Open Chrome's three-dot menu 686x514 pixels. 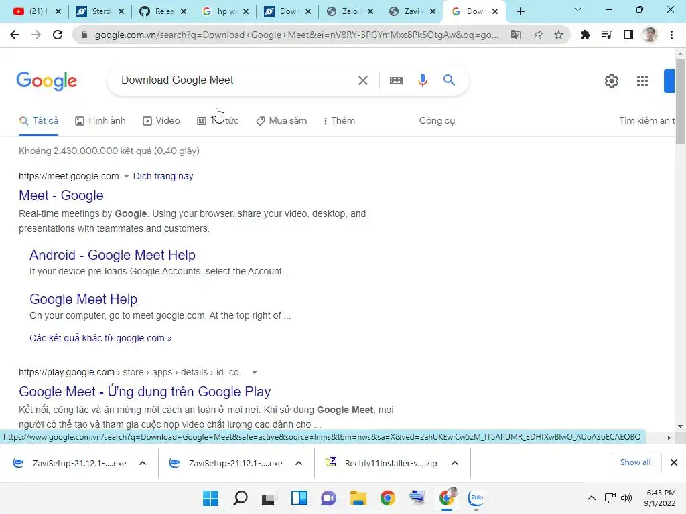671,35
